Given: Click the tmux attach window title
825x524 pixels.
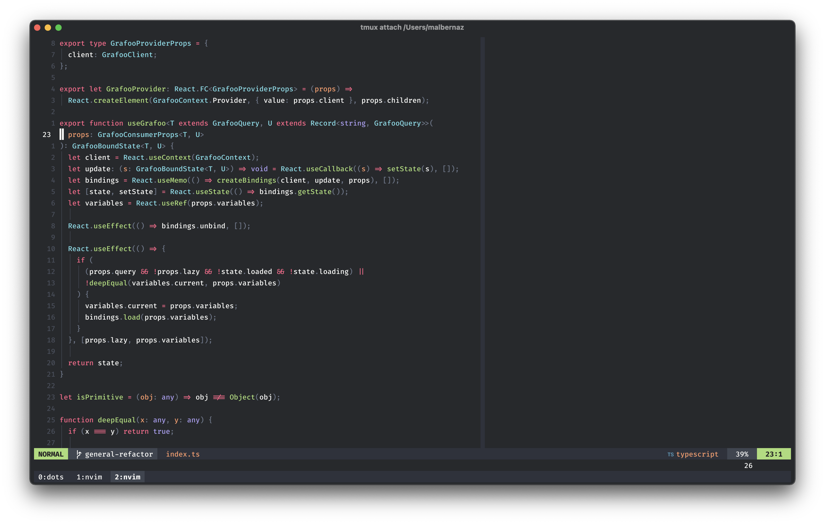Looking at the screenshot, I should click(x=412, y=27).
